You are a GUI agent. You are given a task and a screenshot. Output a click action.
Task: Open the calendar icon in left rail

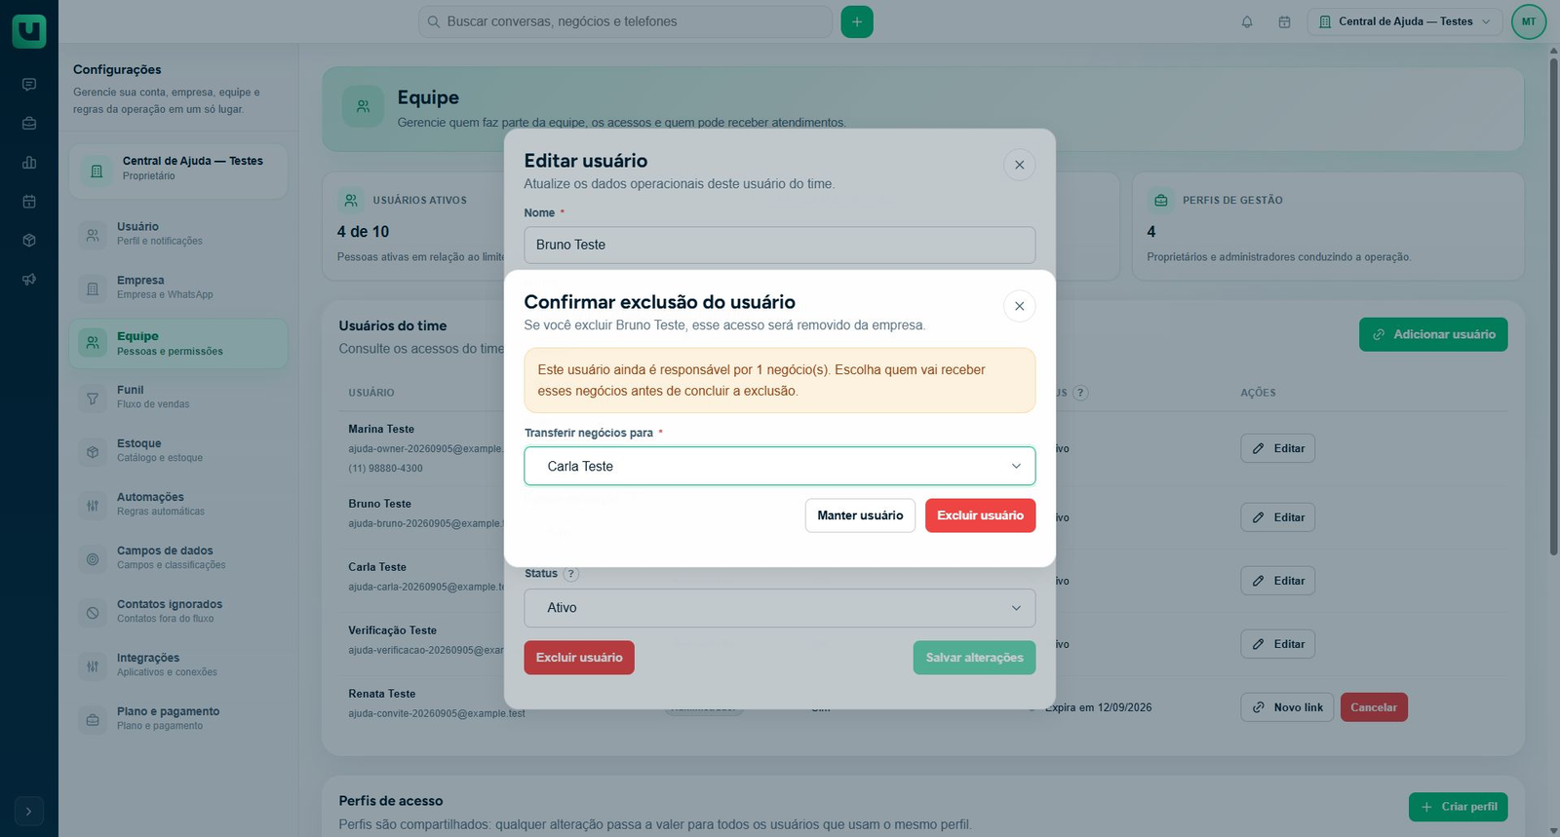(29, 202)
